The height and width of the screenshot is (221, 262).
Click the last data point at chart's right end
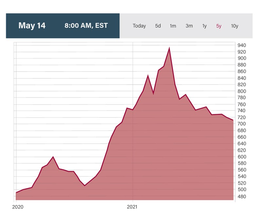233,120
